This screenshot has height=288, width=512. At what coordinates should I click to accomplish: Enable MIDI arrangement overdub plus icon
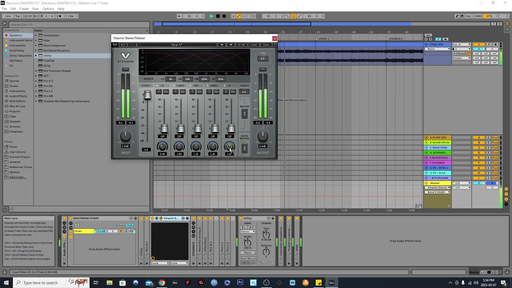234,16
